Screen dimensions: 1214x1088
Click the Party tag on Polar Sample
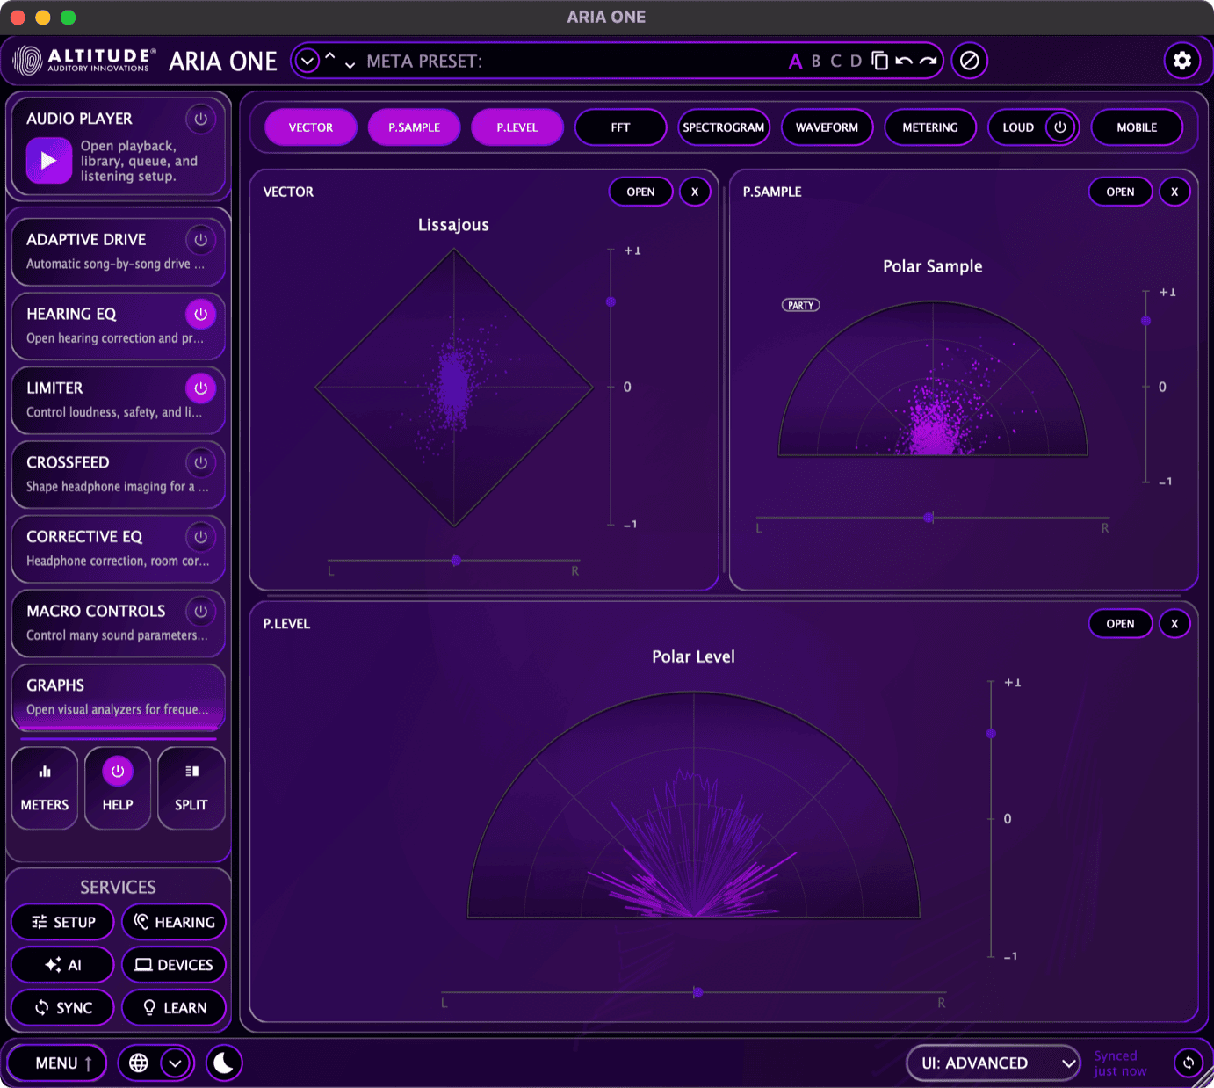click(x=801, y=305)
